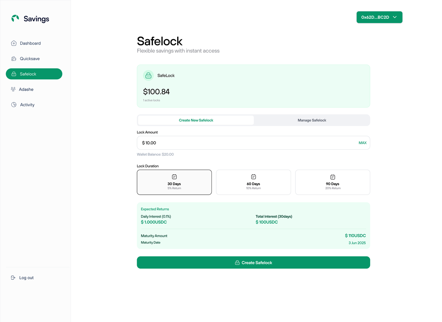The image size is (442, 322).
Task: Click the 'Safelock' page heading
Action: click(x=159, y=41)
